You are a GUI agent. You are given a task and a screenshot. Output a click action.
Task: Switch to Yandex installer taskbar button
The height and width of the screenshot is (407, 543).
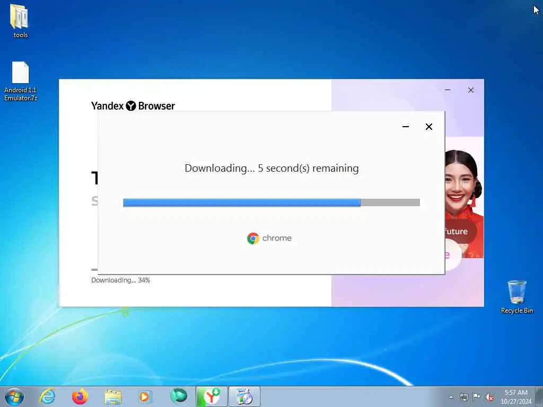pos(211,396)
